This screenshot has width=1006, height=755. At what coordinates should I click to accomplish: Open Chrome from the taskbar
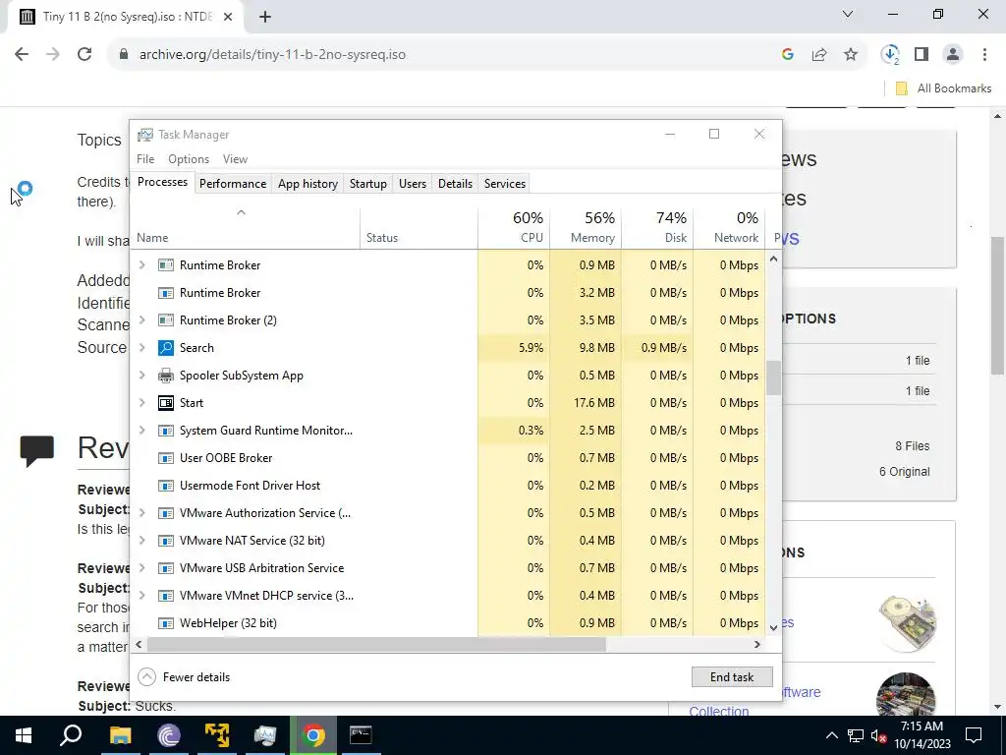pos(313,735)
